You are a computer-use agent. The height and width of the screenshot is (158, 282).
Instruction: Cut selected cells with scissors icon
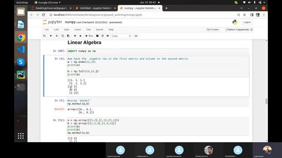(x=57, y=36)
